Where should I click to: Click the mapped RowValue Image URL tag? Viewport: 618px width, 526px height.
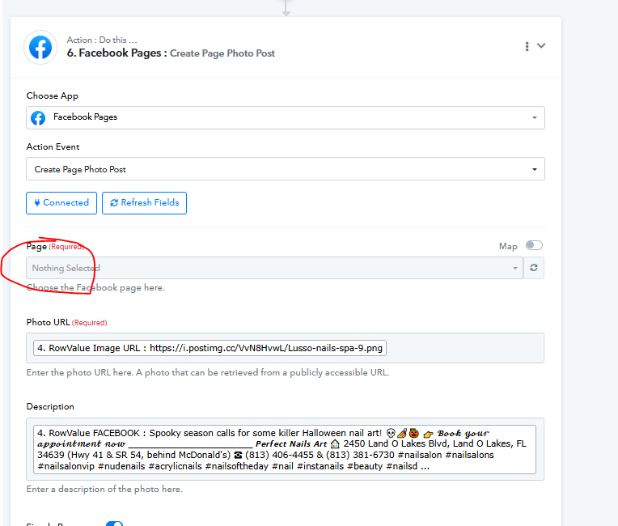(210, 348)
